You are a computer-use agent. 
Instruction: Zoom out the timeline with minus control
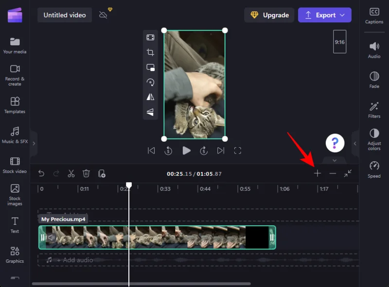coord(333,173)
